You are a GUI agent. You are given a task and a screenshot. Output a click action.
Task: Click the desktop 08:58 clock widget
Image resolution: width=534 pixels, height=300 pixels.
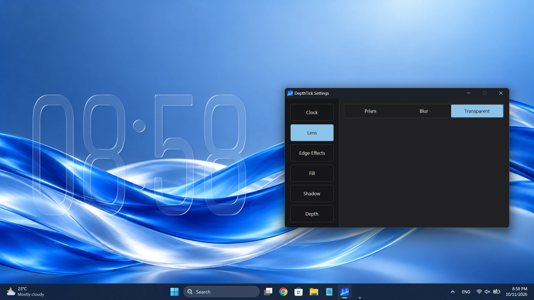pyautogui.click(x=139, y=155)
